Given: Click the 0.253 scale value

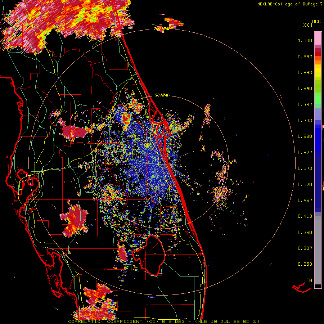Looking at the screenshot, I should coord(305,264).
